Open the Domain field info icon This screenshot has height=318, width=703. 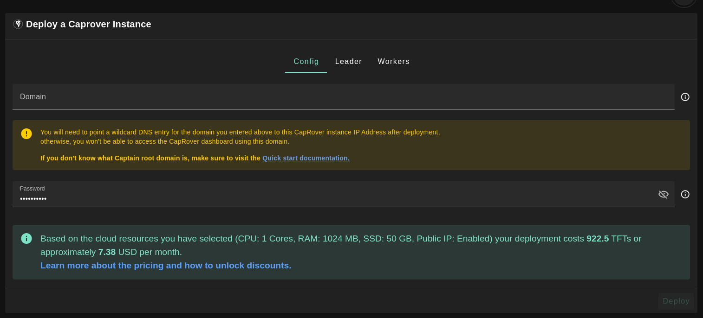click(685, 97)
